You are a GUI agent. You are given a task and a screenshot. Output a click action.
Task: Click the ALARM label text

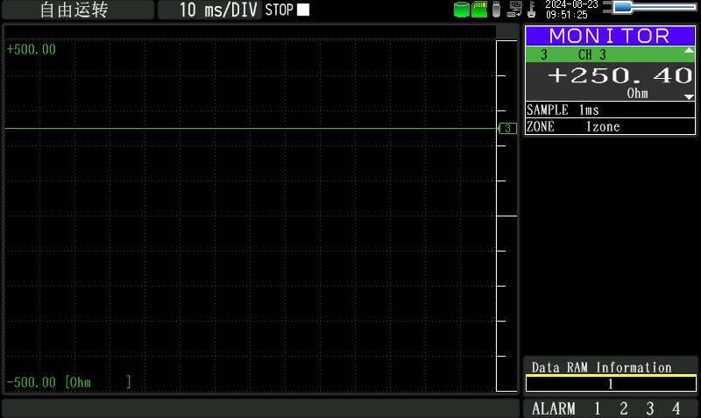tap(554, 408)
